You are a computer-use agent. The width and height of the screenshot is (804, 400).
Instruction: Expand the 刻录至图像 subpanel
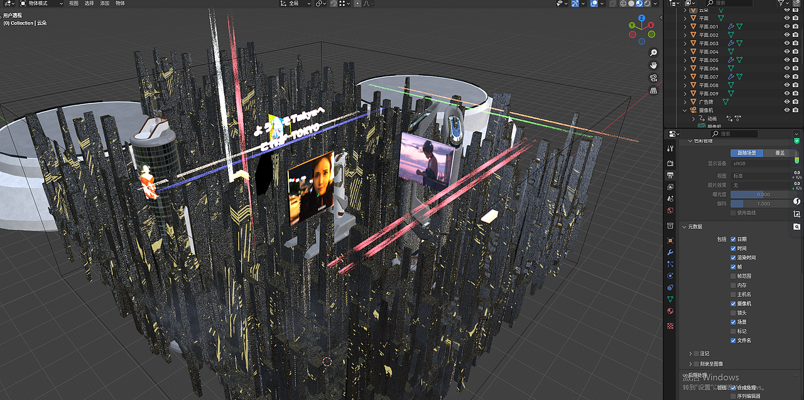coord(690,364)
